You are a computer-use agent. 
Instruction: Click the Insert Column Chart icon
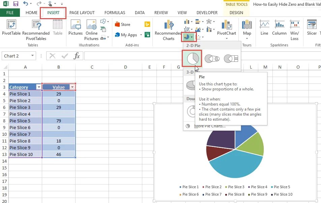point(187,22)
